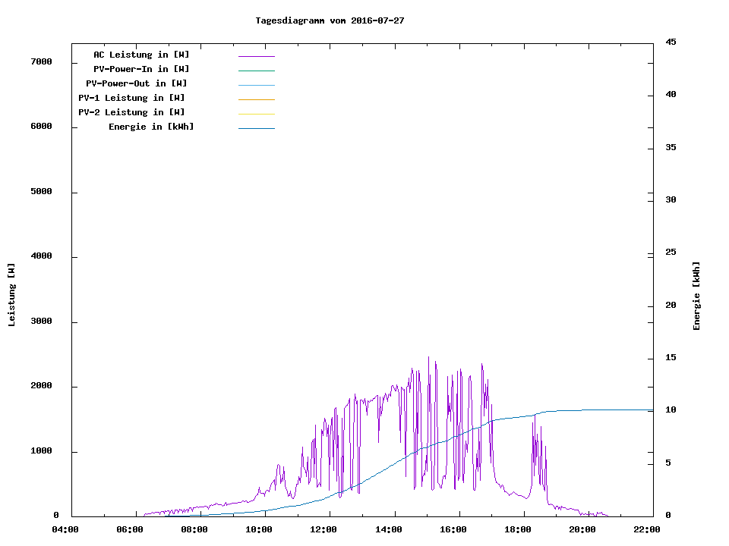Pick the PV-1 Leistung in [W] legend label
Image resolution: width=729 pixels, height=546 pixels.
point(131,98)
